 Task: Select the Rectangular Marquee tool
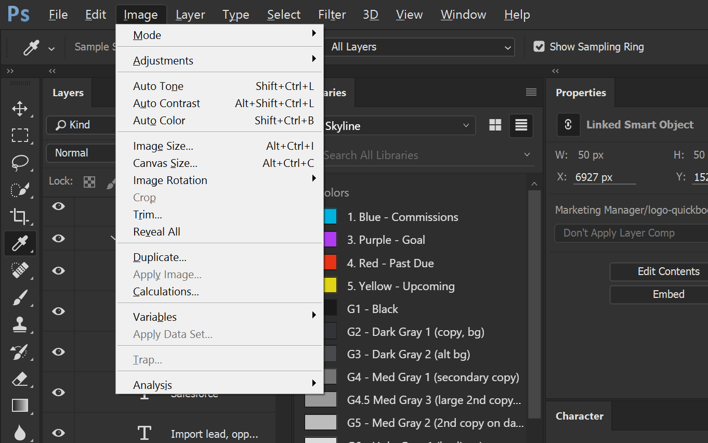click(x=20, y=135)
